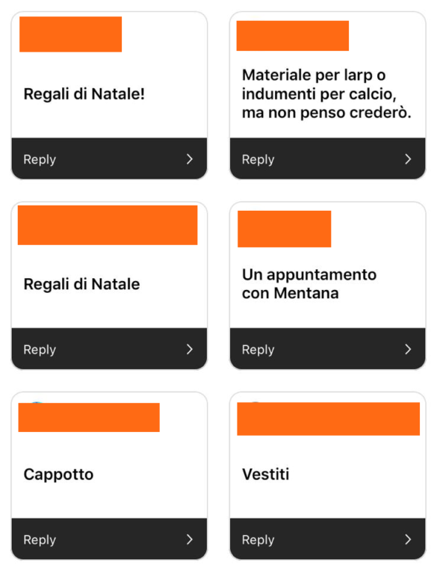Open chevron arrow on the Cappotto card

click(189, 539)
